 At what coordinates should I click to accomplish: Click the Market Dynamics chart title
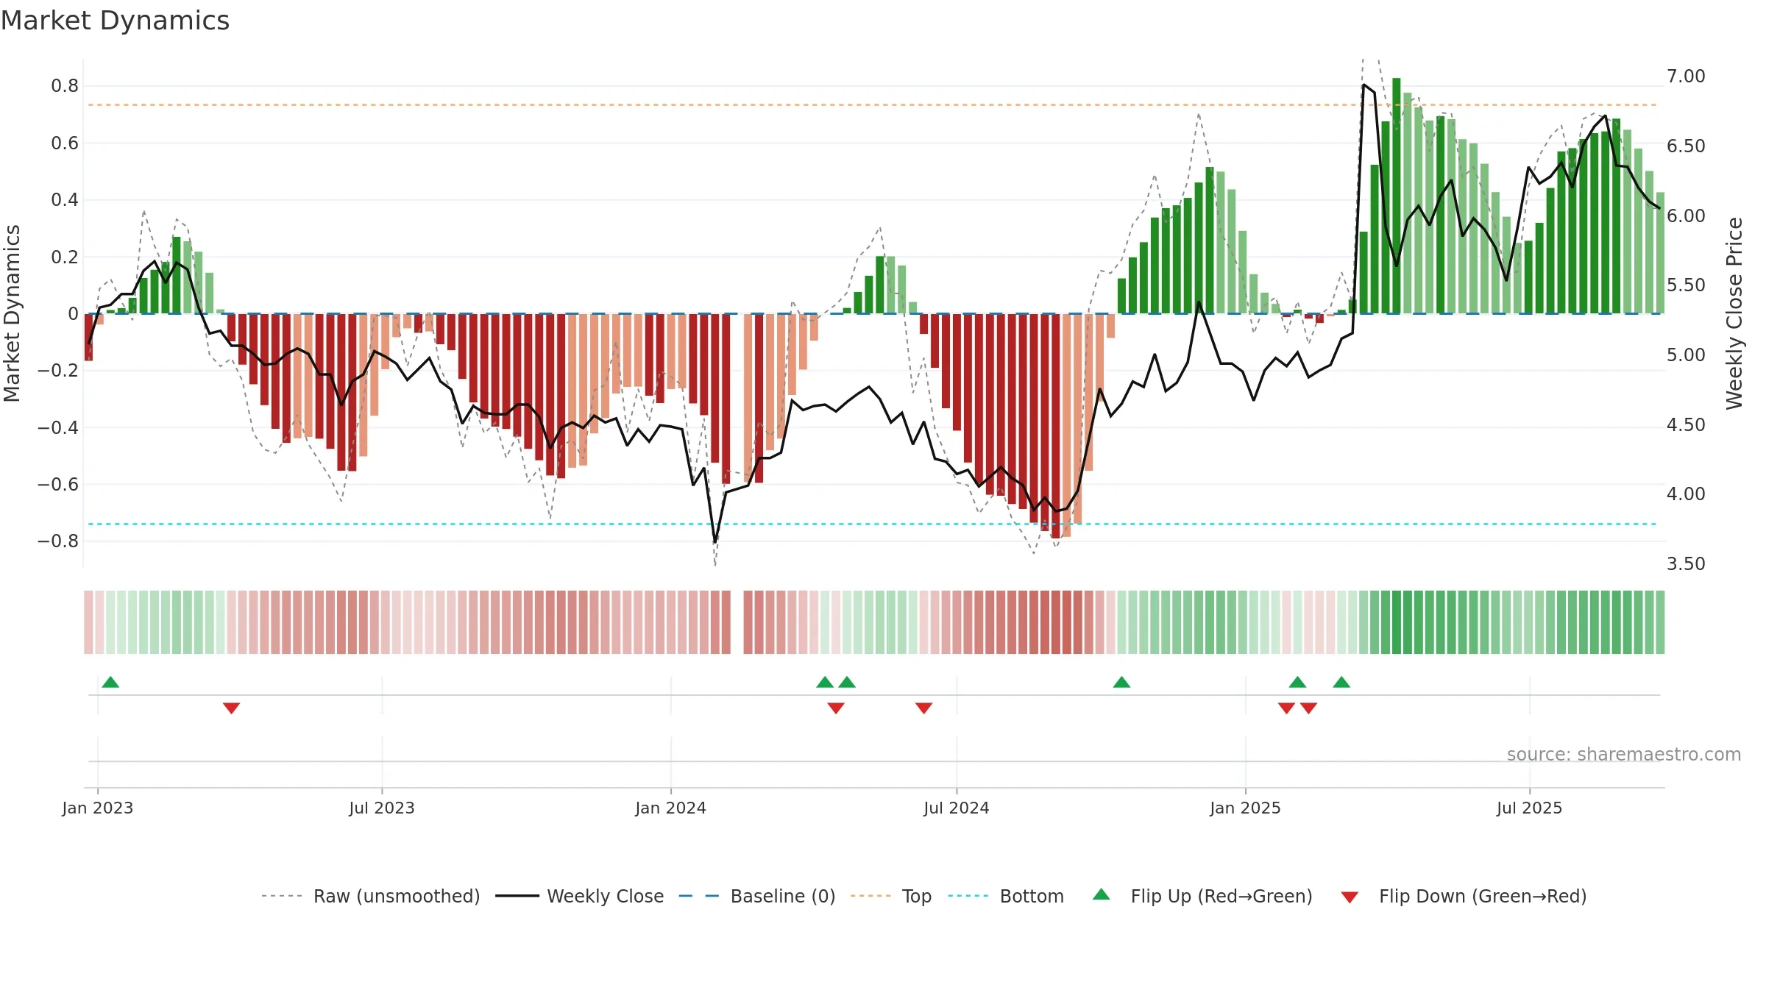pyautogui.click(x=115, y=21)
